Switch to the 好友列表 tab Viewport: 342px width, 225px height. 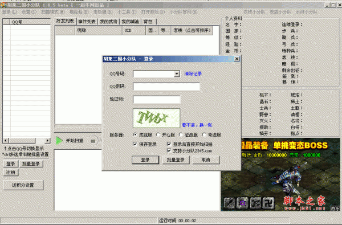point(65,21)
